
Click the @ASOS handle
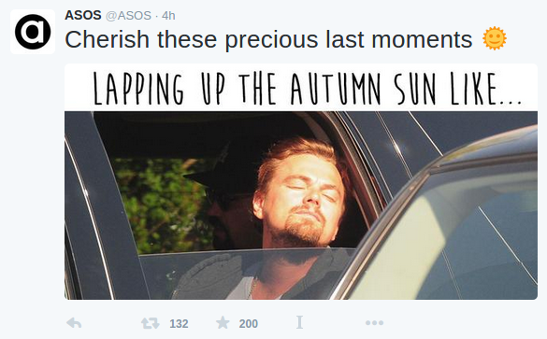pos(128,16)
